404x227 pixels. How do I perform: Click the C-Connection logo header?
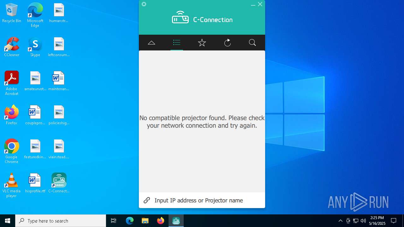click(x=202, y=18)
